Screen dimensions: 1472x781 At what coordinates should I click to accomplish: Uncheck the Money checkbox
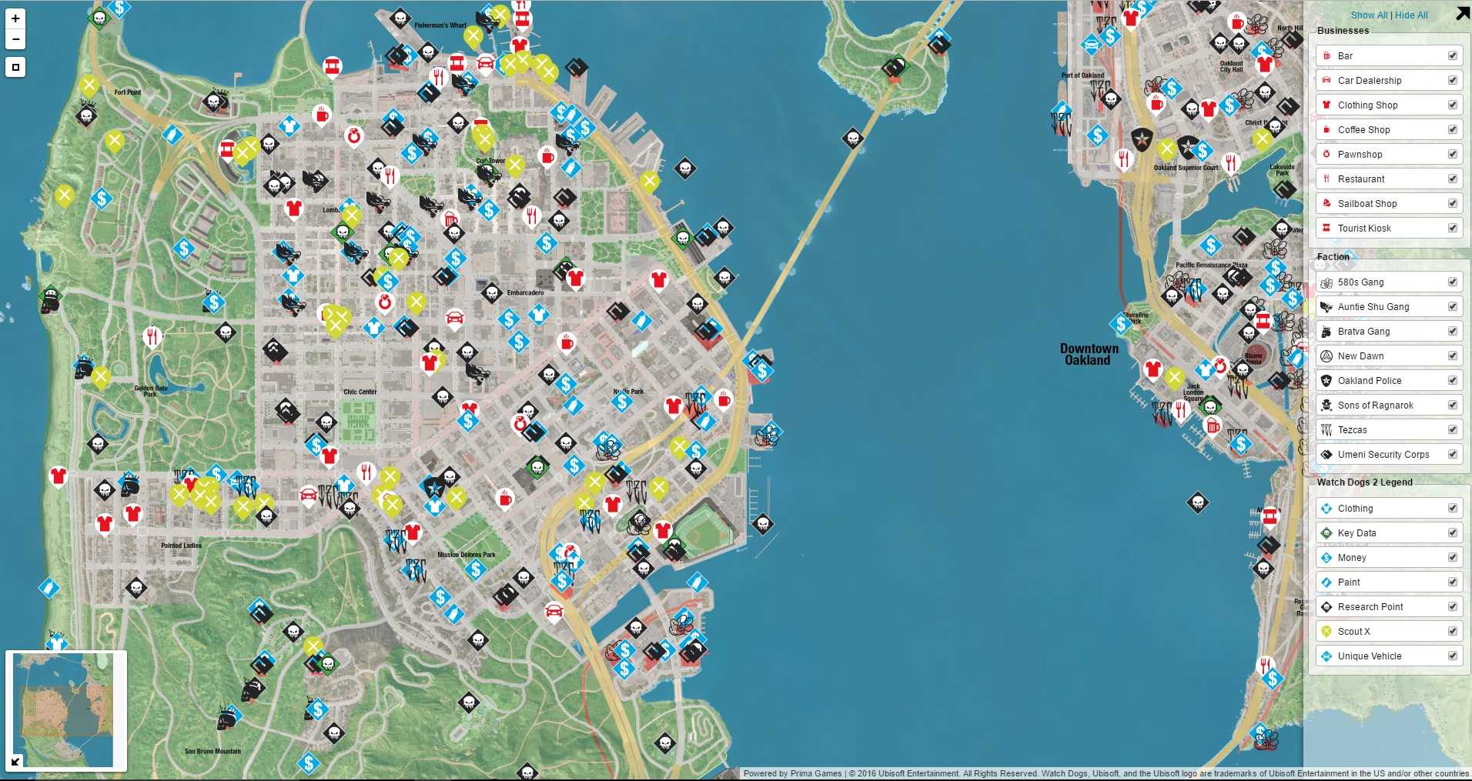(1452, 557)
